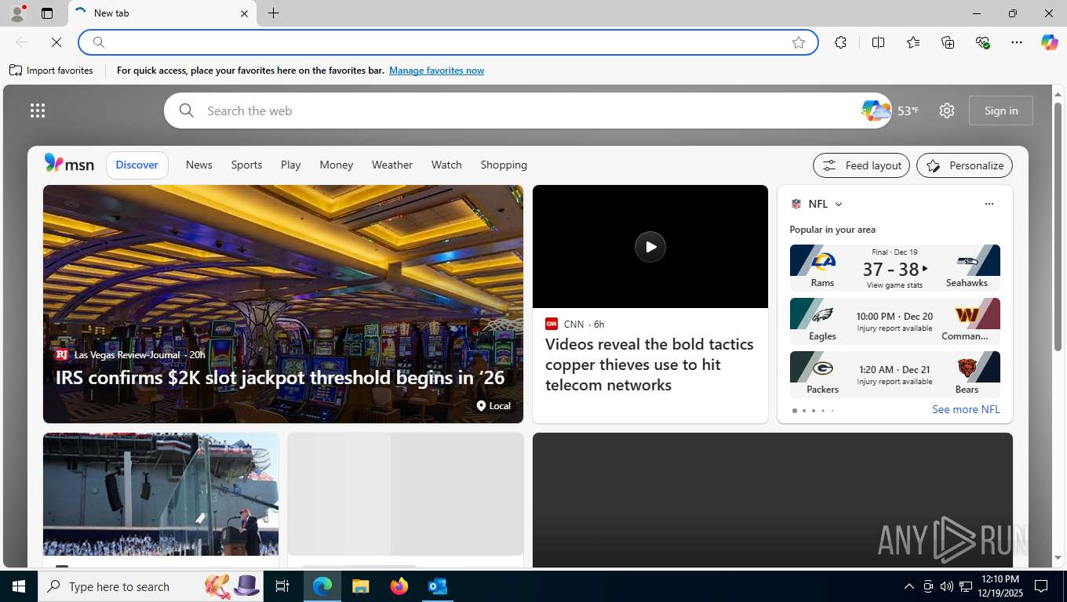Viewport: 1067px width, 602px height.
Task: Open copper thieves telecom networks headline
Action: [x=650, y=364]
